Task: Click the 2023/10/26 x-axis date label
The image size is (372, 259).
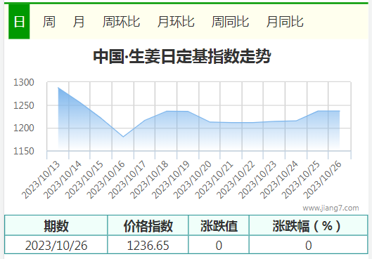Action: click(x=323, y=180)
